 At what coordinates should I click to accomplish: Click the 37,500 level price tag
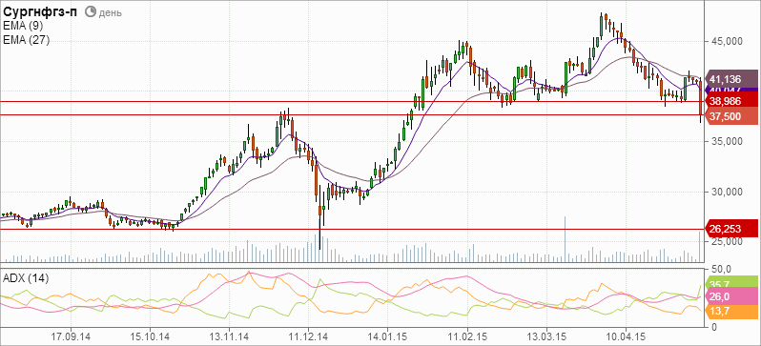[730, 116]
